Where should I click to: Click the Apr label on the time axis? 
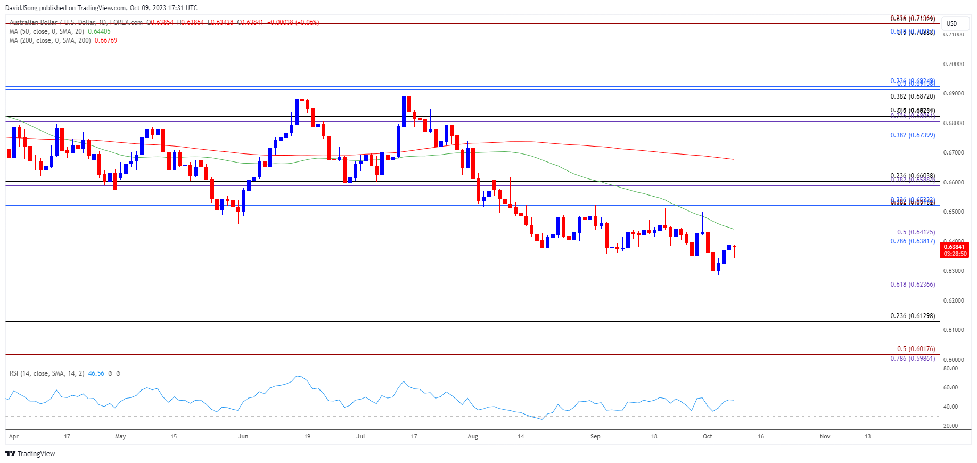(x=14, y=436)
